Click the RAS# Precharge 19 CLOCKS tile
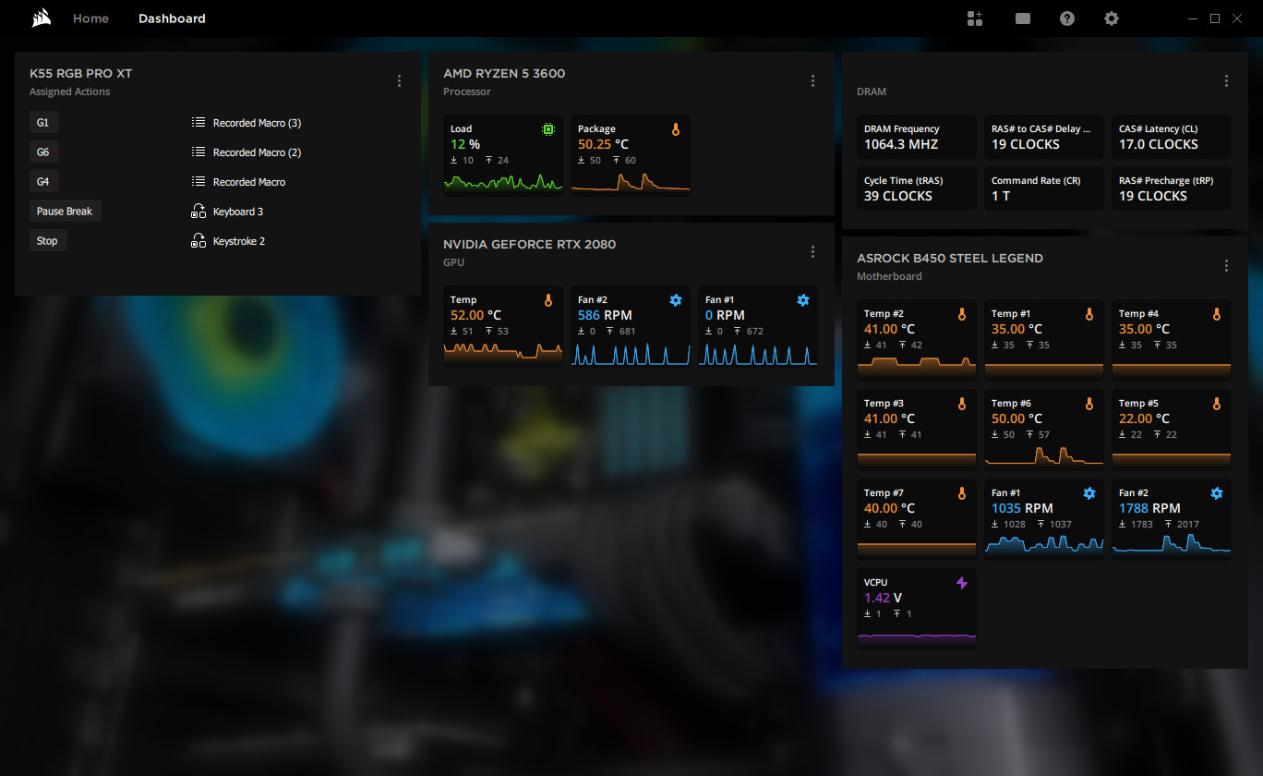The image size is (1263, 776). tap(1171, 188)
